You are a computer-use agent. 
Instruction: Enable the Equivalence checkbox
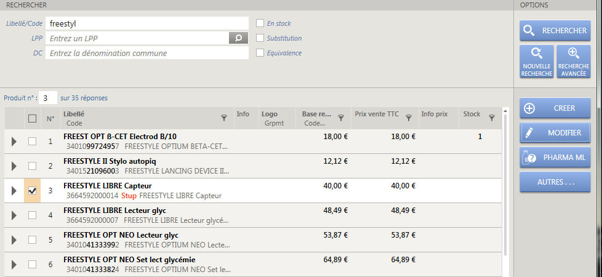point(260,53)
